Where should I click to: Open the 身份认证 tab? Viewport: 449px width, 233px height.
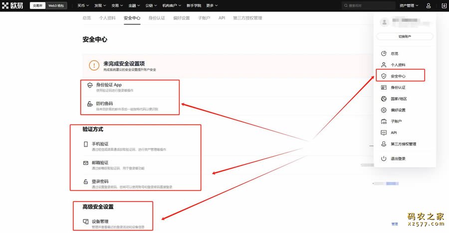tap(157, 18)
